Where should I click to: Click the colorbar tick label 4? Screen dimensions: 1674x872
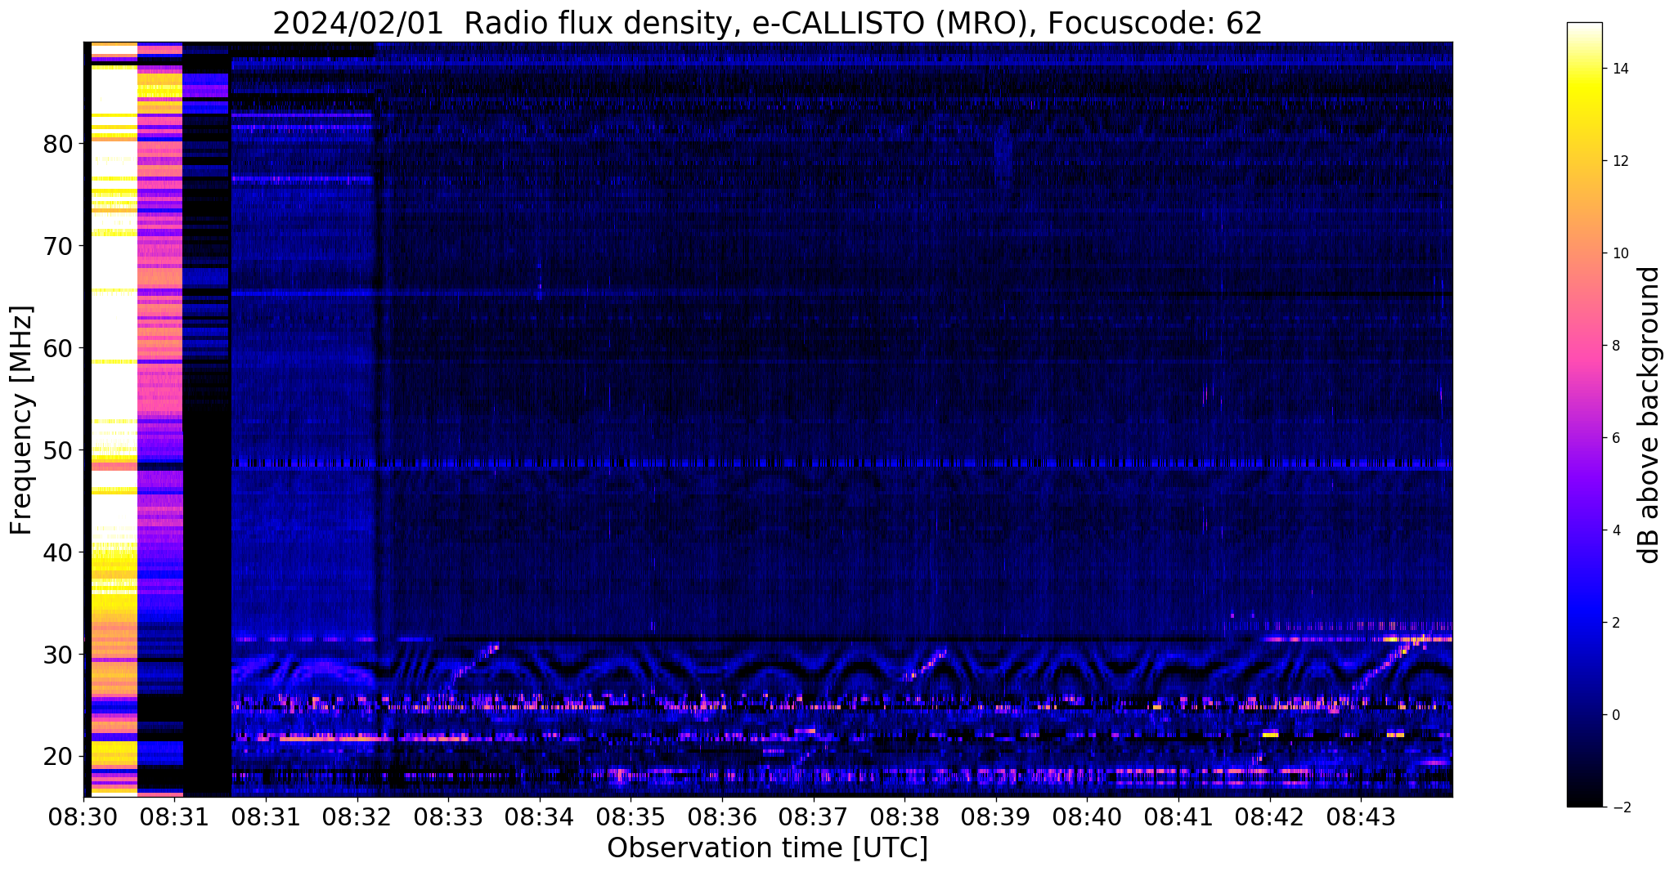(1614, 530)
